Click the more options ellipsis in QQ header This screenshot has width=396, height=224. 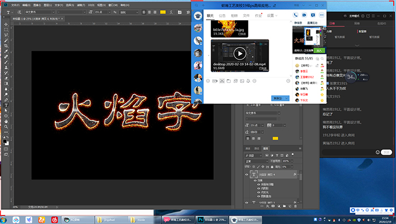(321, 15)
